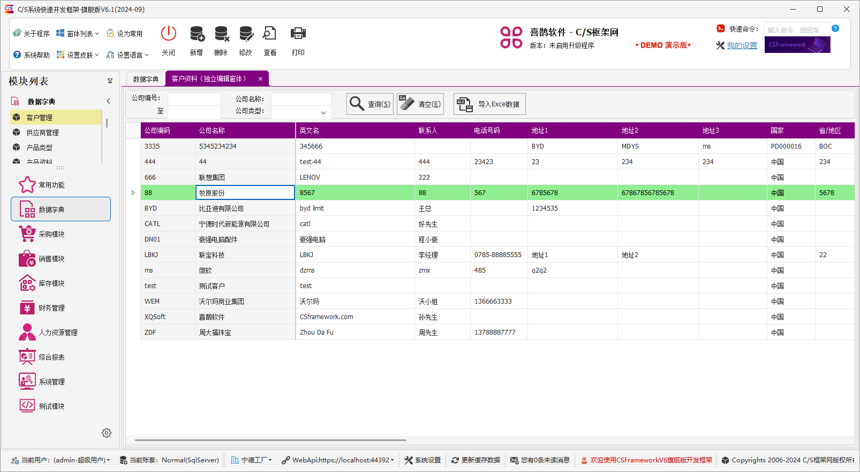The image size is (860, 472).
Task: Open the Ningde Factory (宁德工厂) dropdown
Action: click(251, 460)
